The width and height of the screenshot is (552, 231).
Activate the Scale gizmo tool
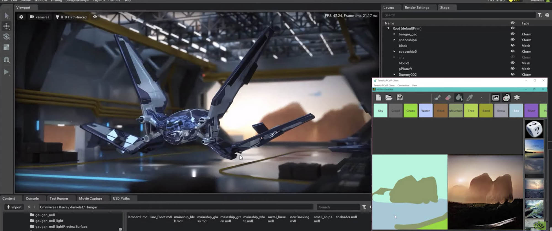(x=7, y=47)
